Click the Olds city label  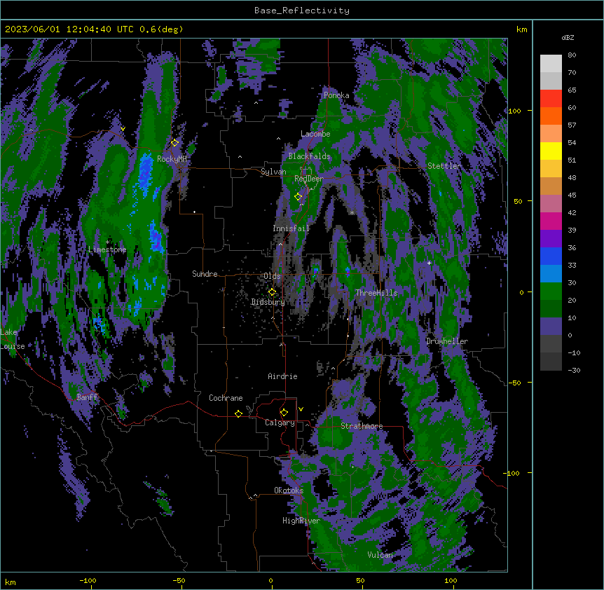click(x=272, y=276)
